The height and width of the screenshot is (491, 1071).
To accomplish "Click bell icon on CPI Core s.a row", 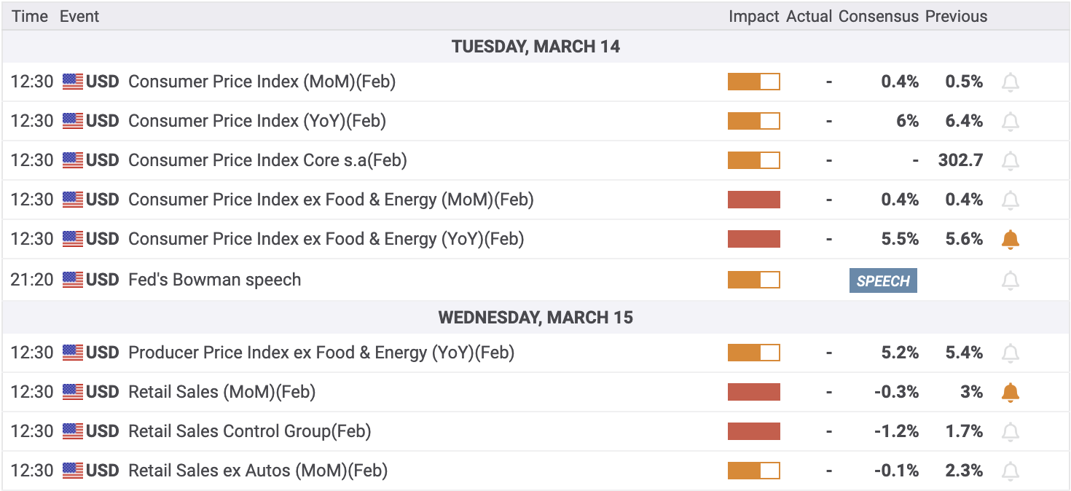I will tap(1010, 161).
